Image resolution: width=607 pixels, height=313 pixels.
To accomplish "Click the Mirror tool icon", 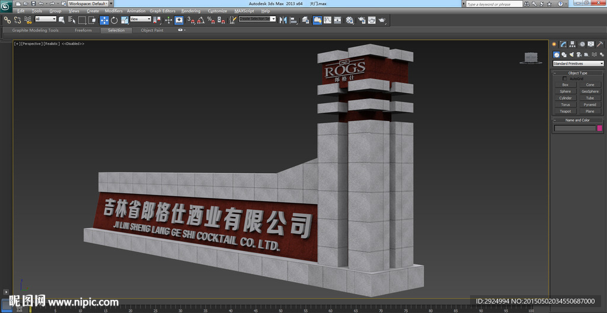I will (x=283, y=20).
